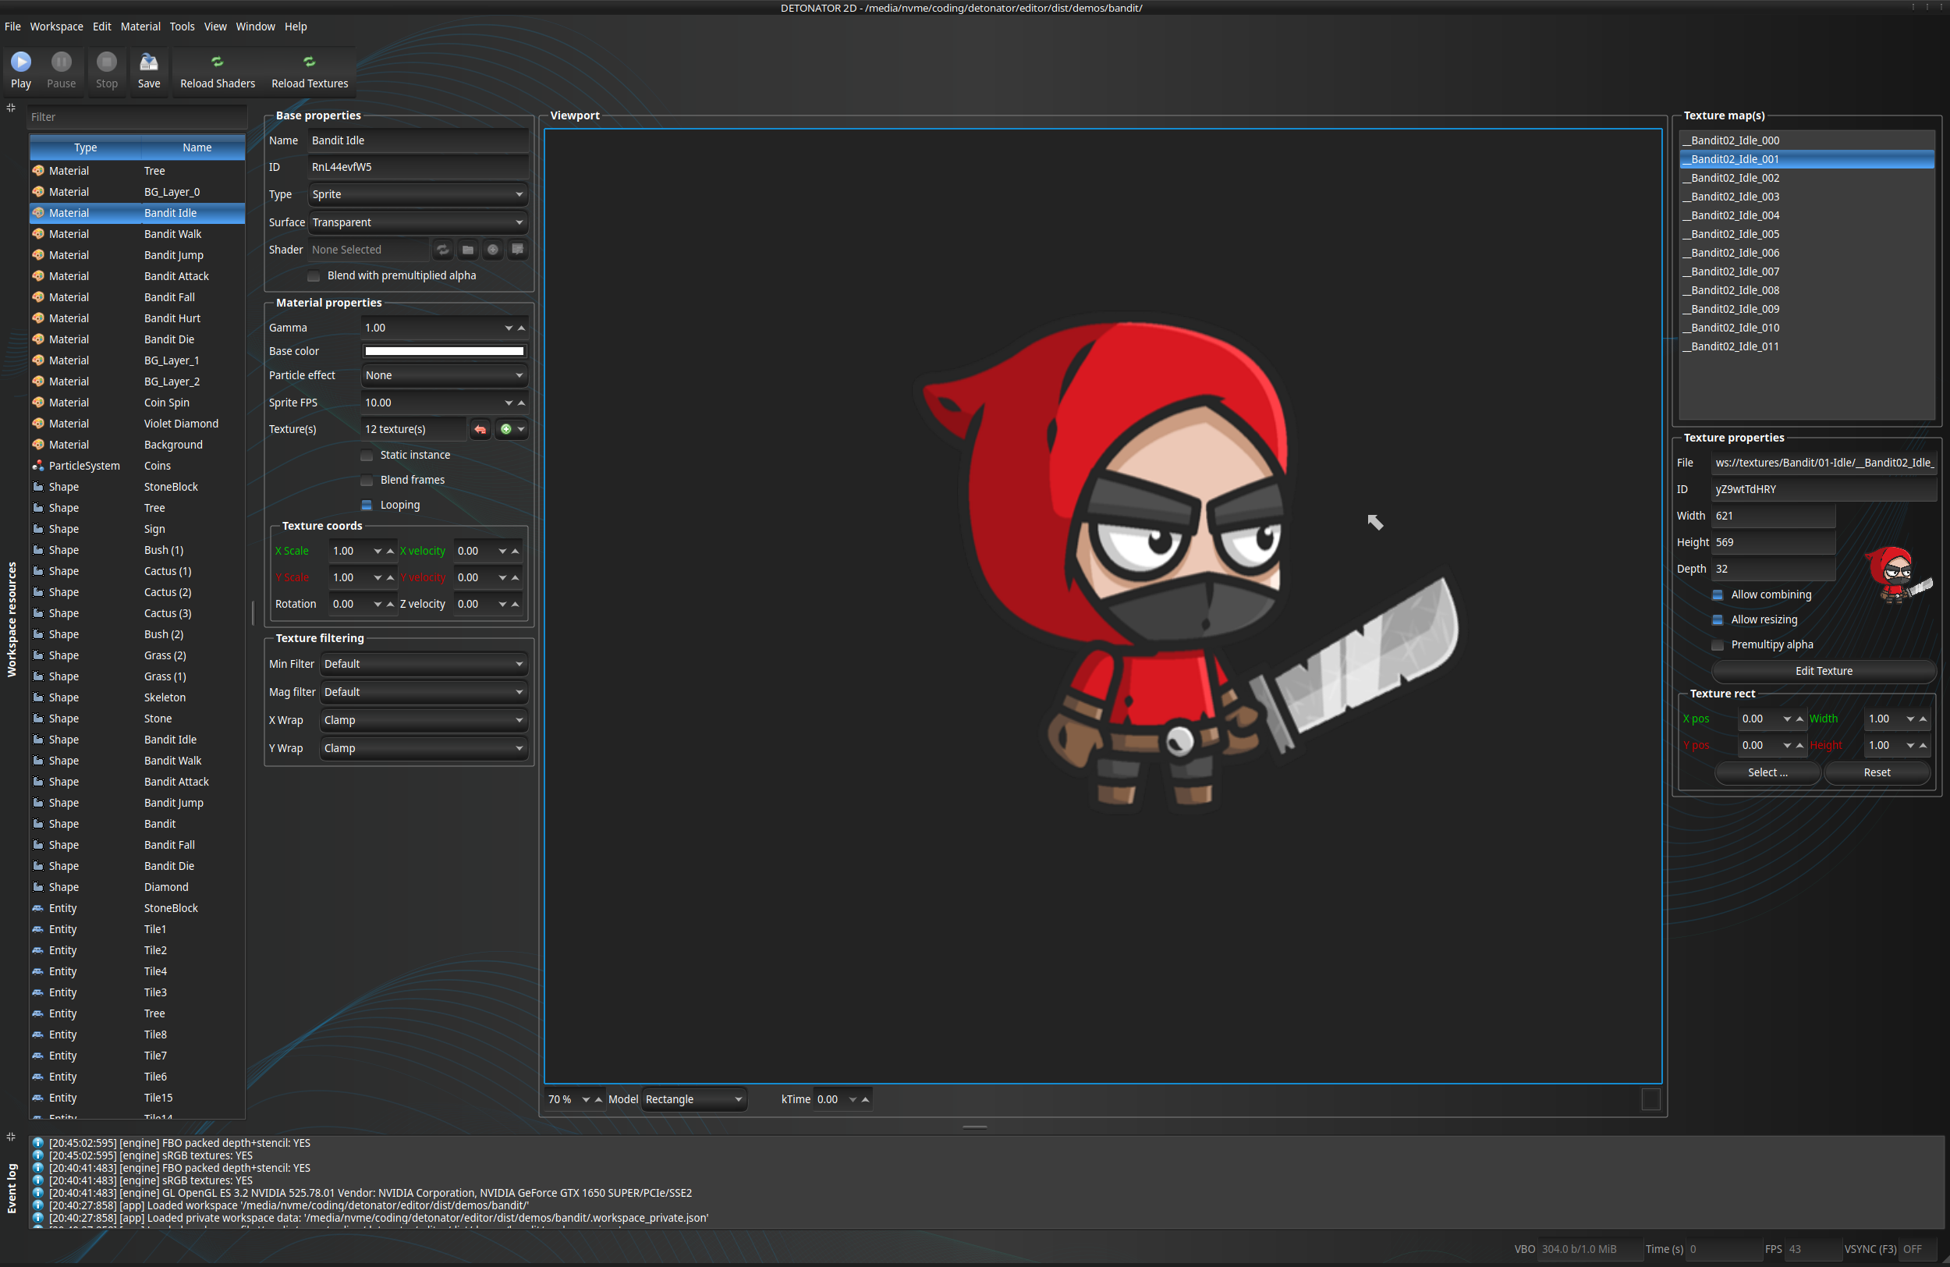
Task: Click the ParticleSystem icon for Coins
Action: coord(37,466)
